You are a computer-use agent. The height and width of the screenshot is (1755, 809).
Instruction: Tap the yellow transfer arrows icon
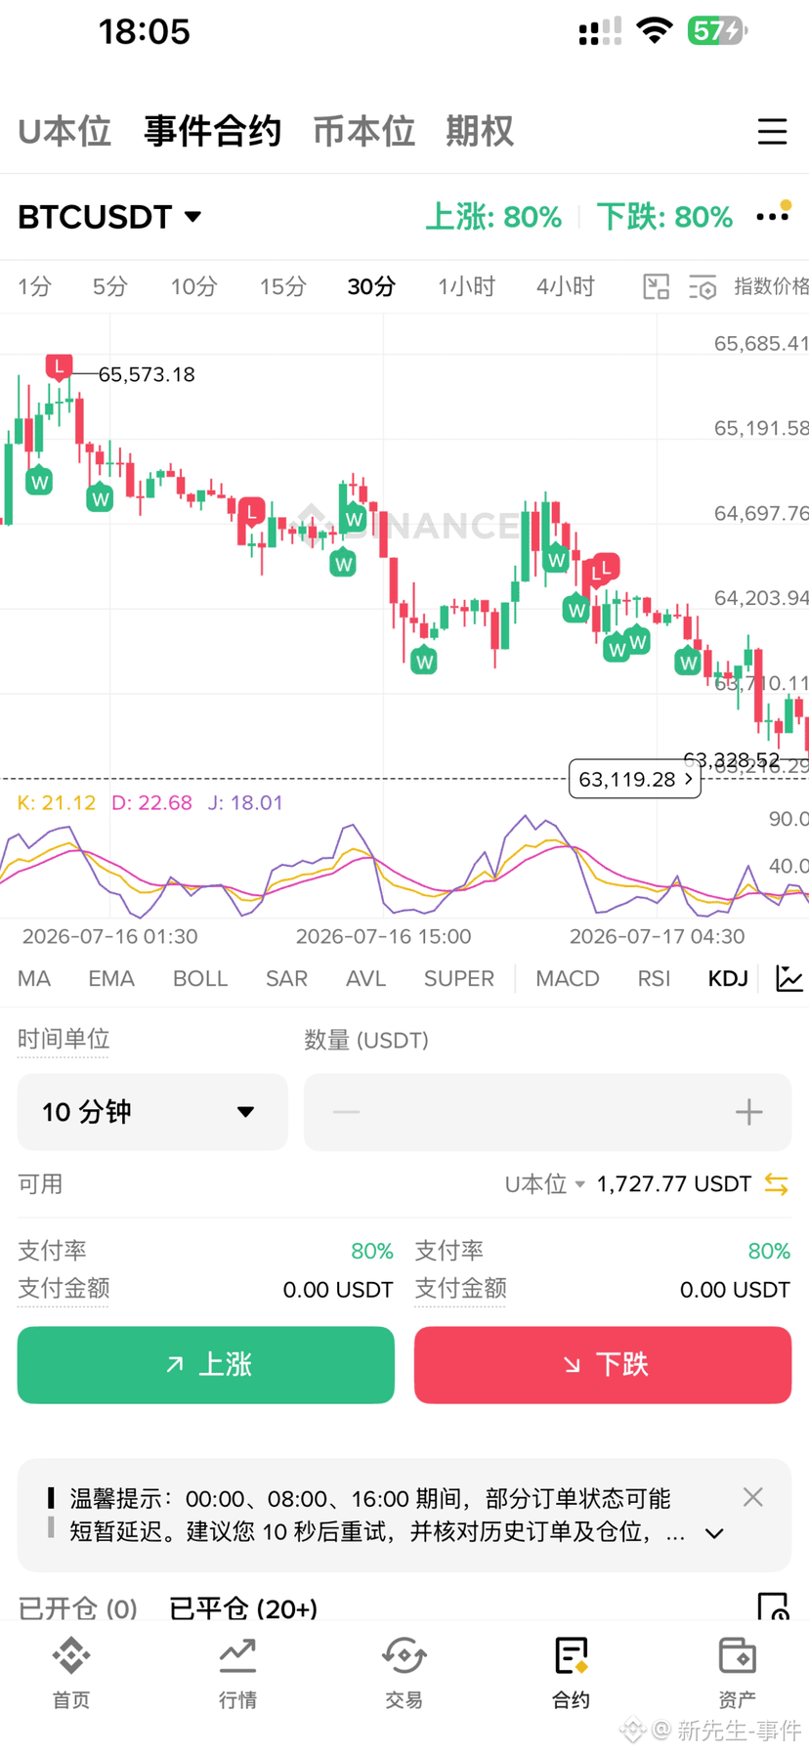(x=777, y=1184)
